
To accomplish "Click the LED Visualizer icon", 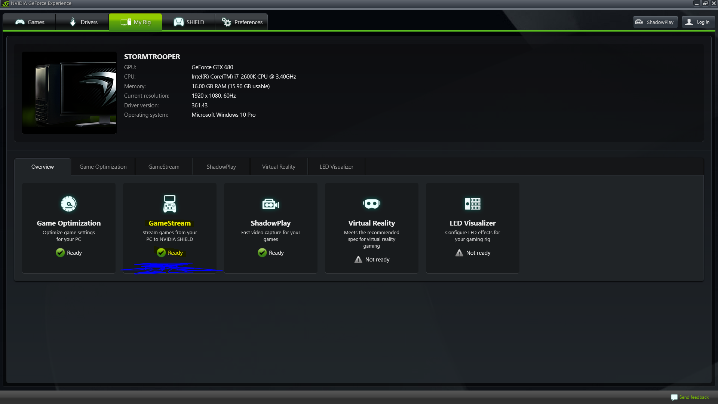I will tap(472, 204).
